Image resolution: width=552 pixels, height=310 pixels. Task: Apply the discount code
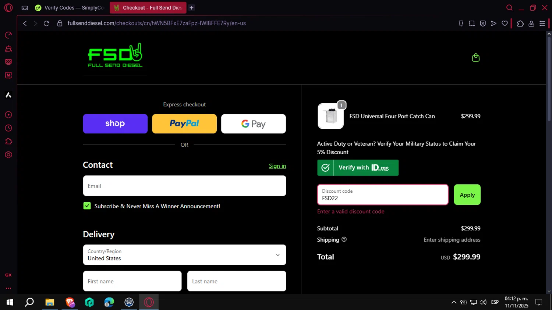click(467, 195)
